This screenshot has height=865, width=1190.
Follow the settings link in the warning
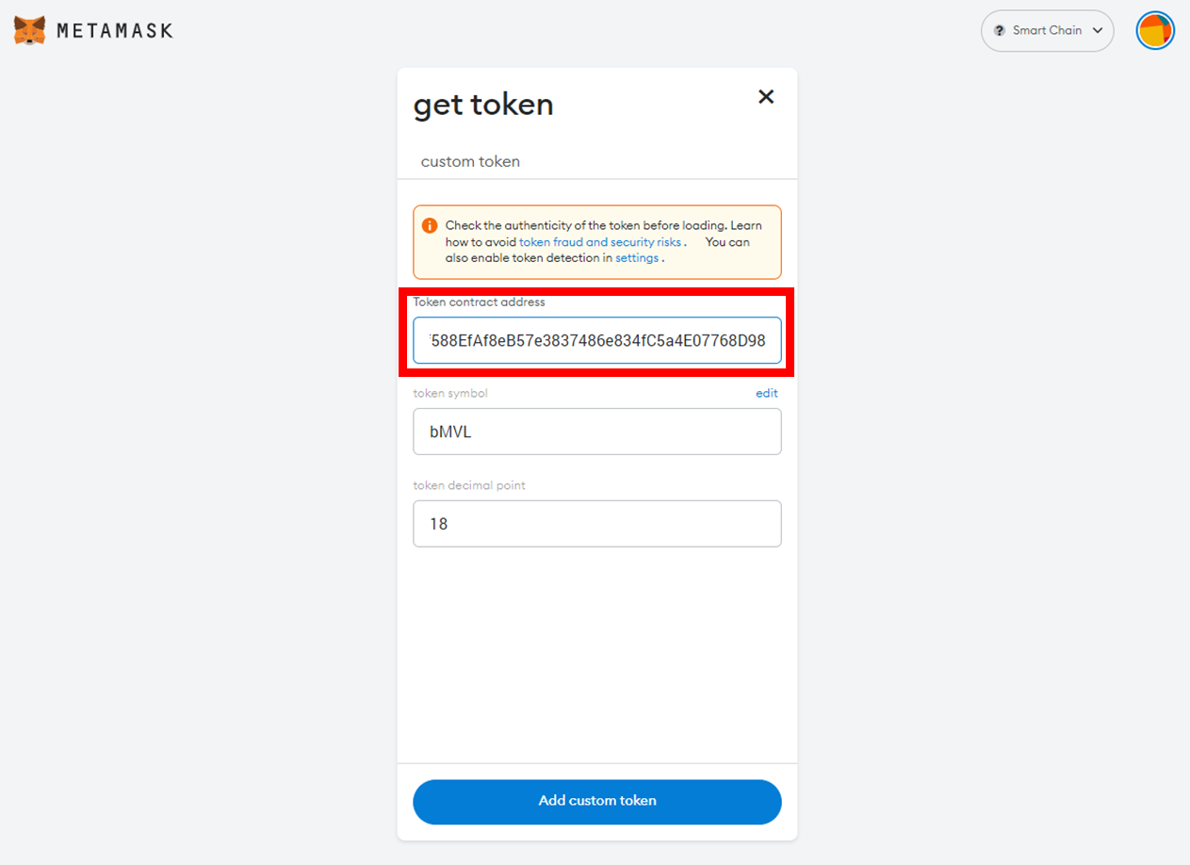coord(637,258)
